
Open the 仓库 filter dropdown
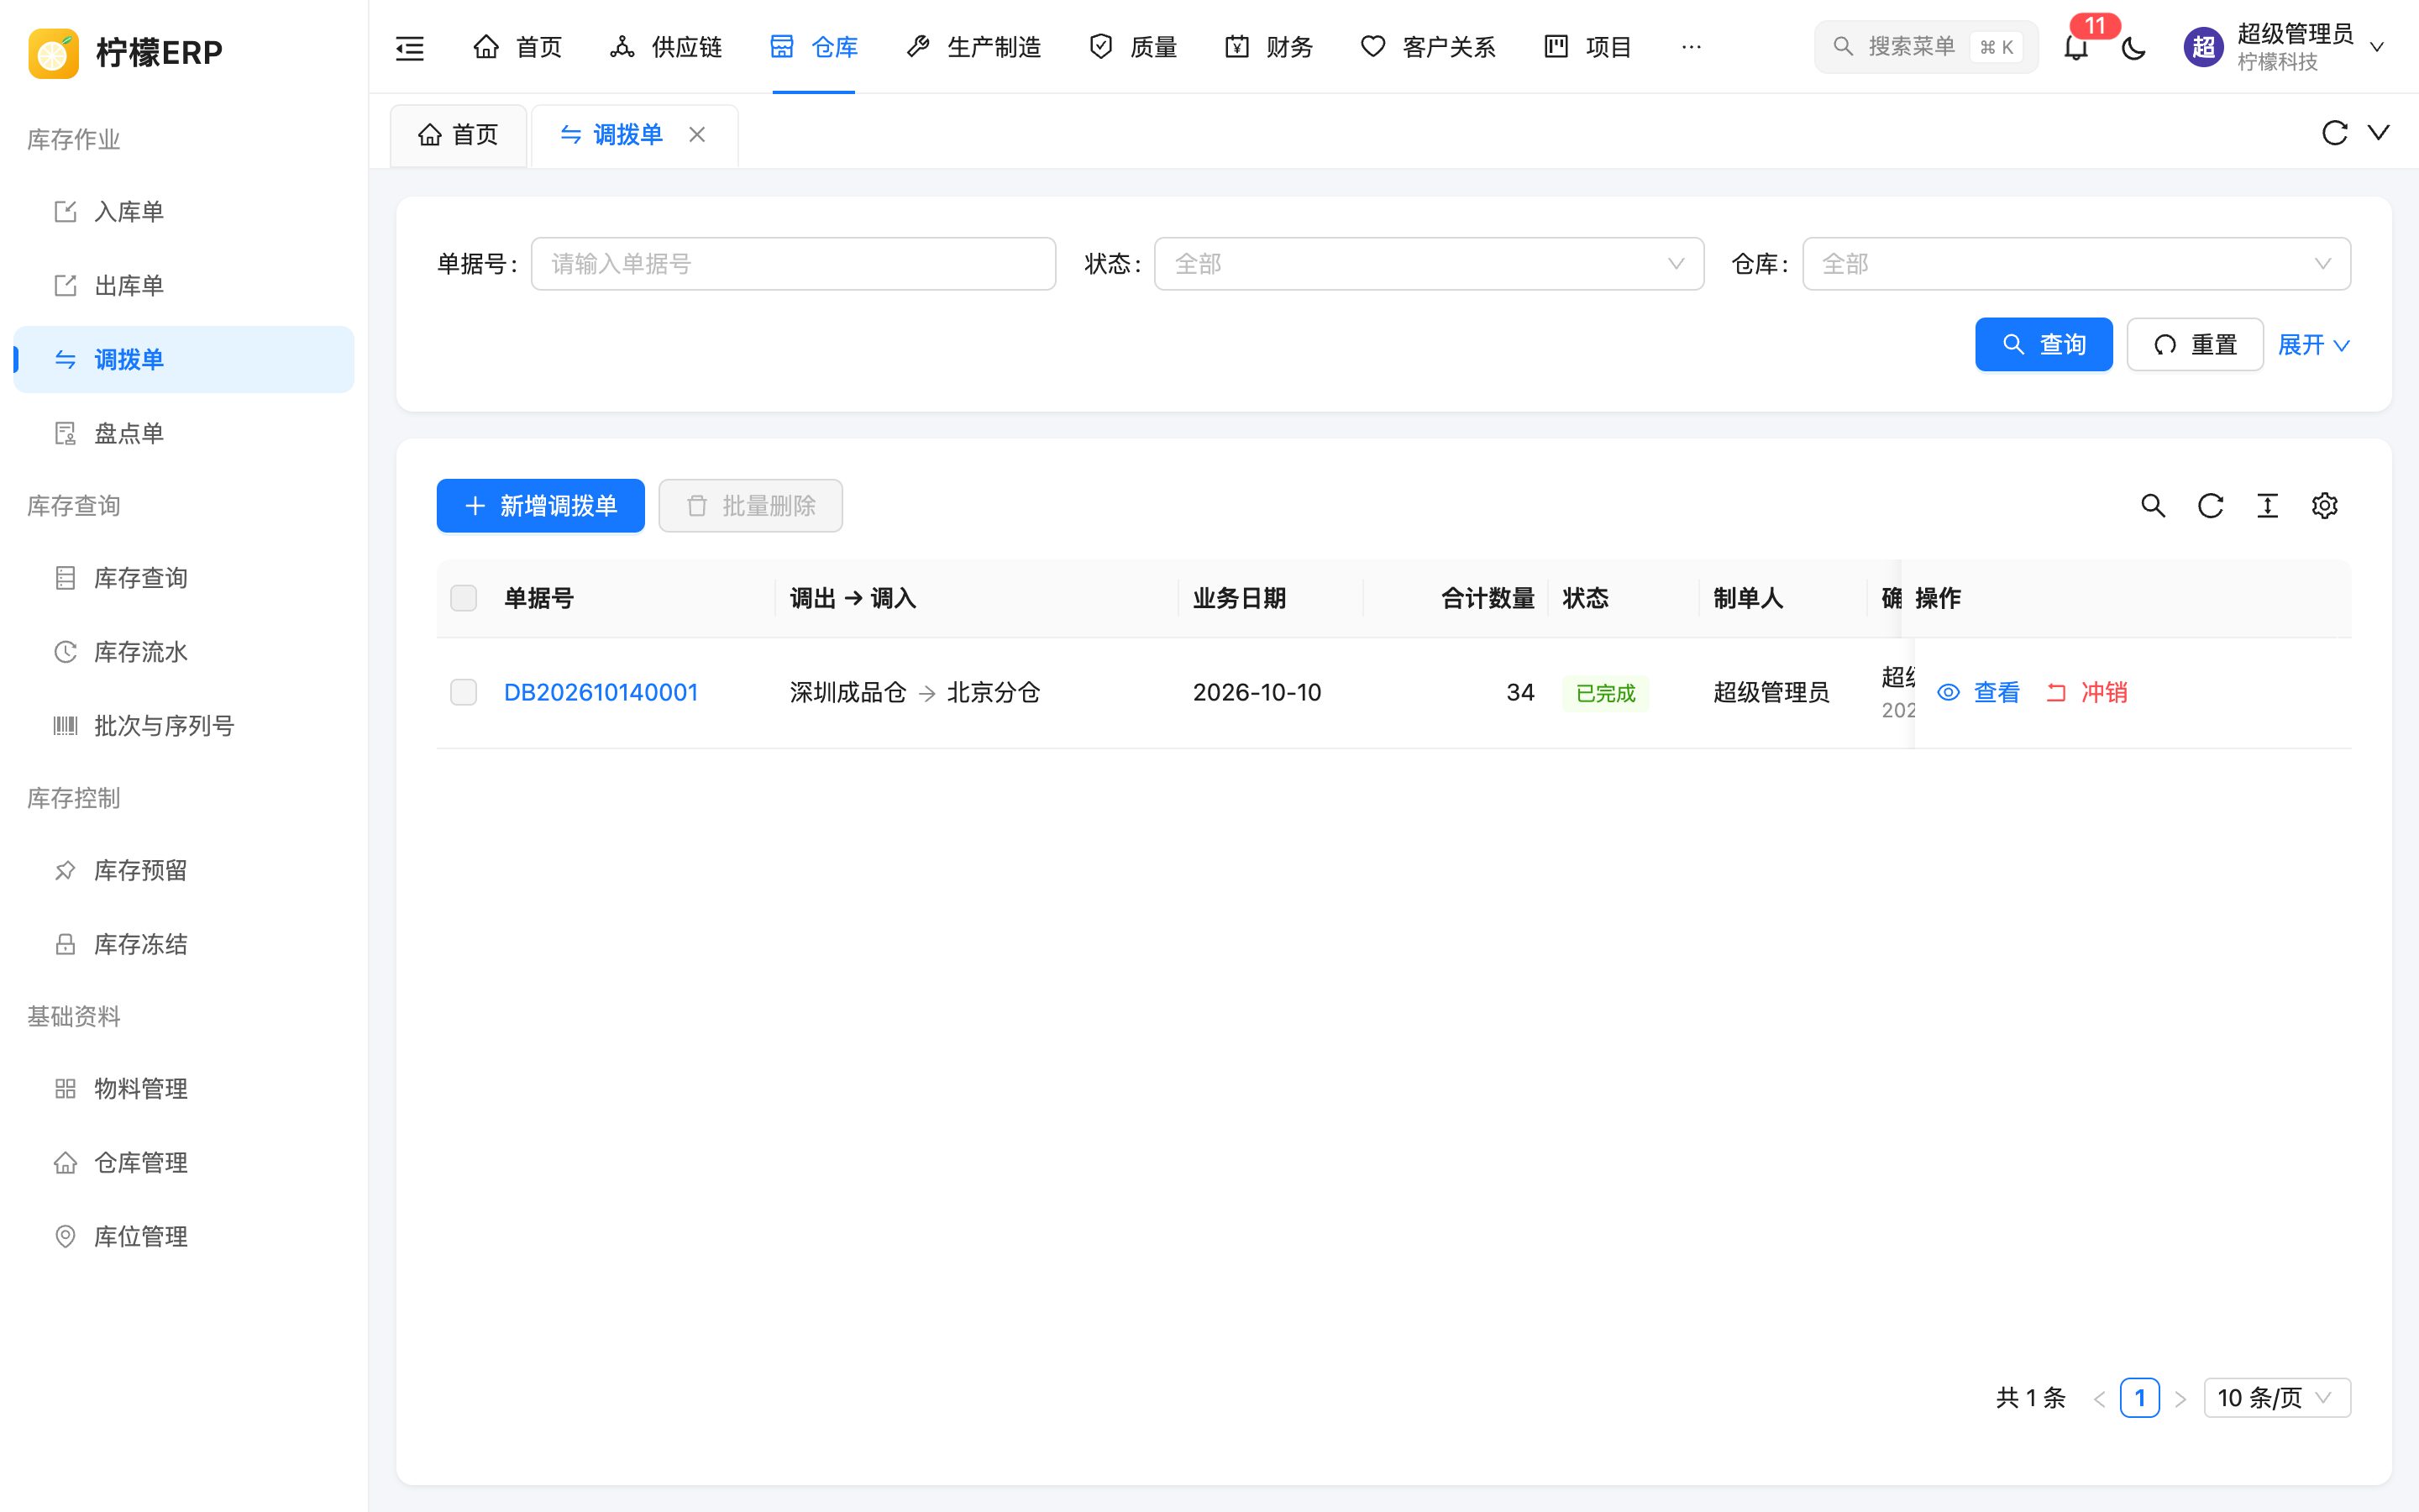[2076, 264]
